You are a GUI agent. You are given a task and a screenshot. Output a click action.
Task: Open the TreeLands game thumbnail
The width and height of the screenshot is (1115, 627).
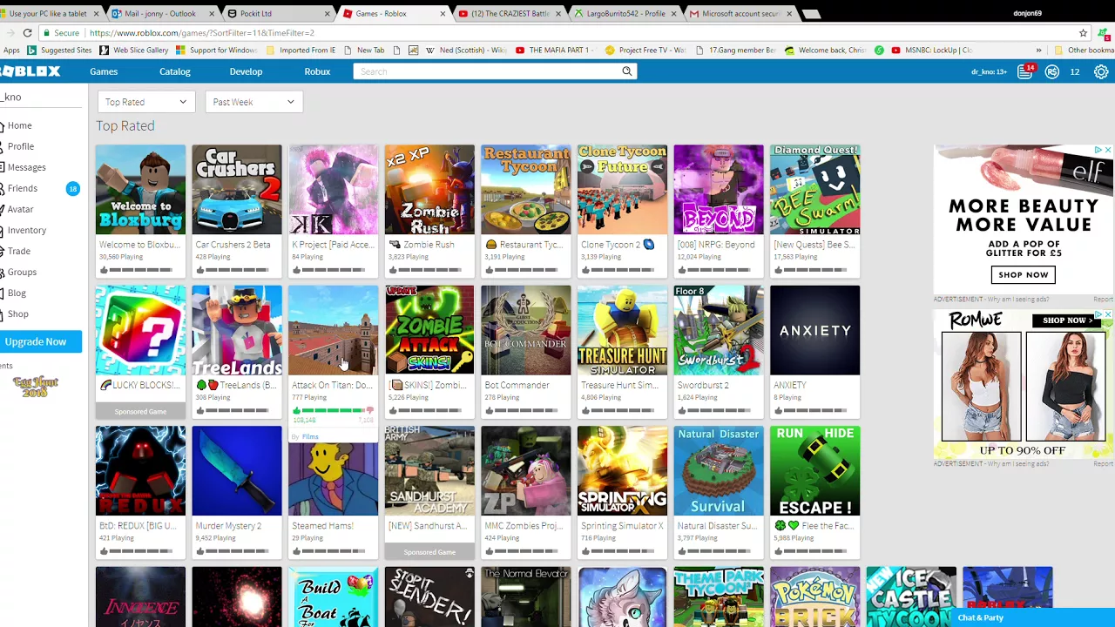click(x=237, y=330)
